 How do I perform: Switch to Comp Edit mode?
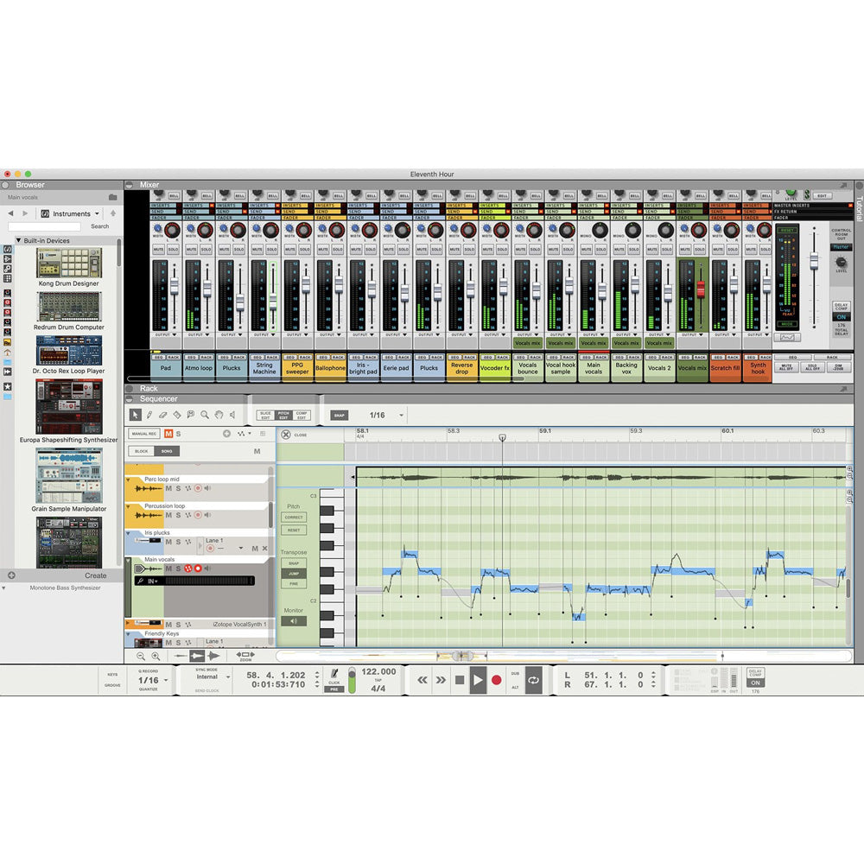tap(302, 416)
